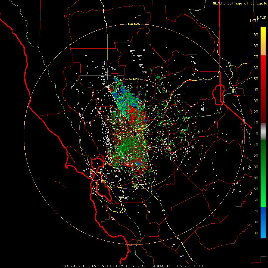
Task: Click the 30 value on velocity scale
Action: (256, 101)
